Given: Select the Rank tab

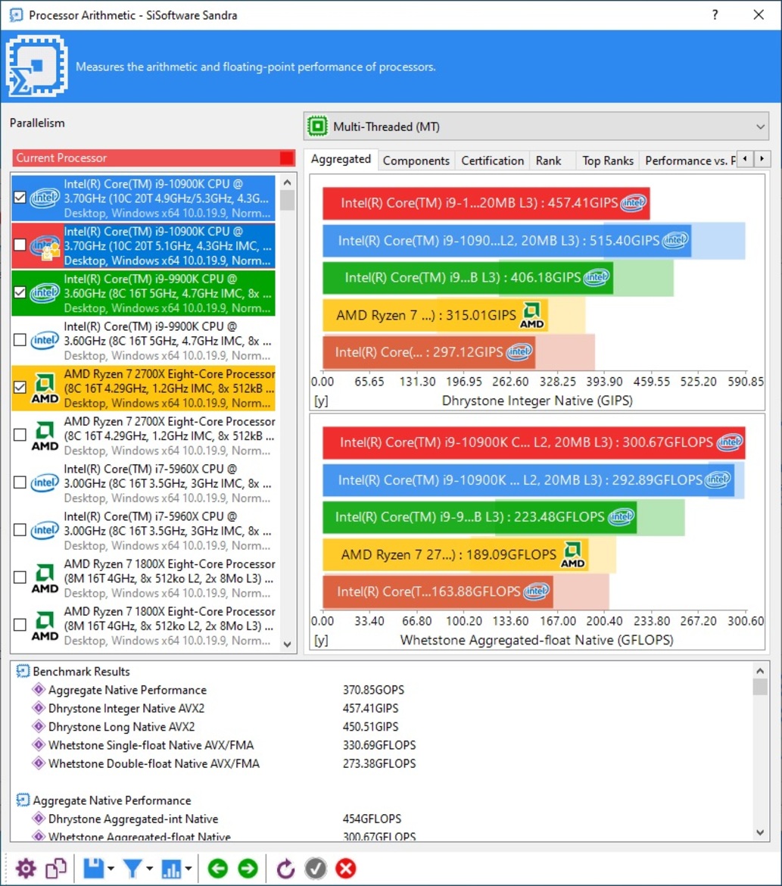Looking at the screenshot, I should coord(548,161).
